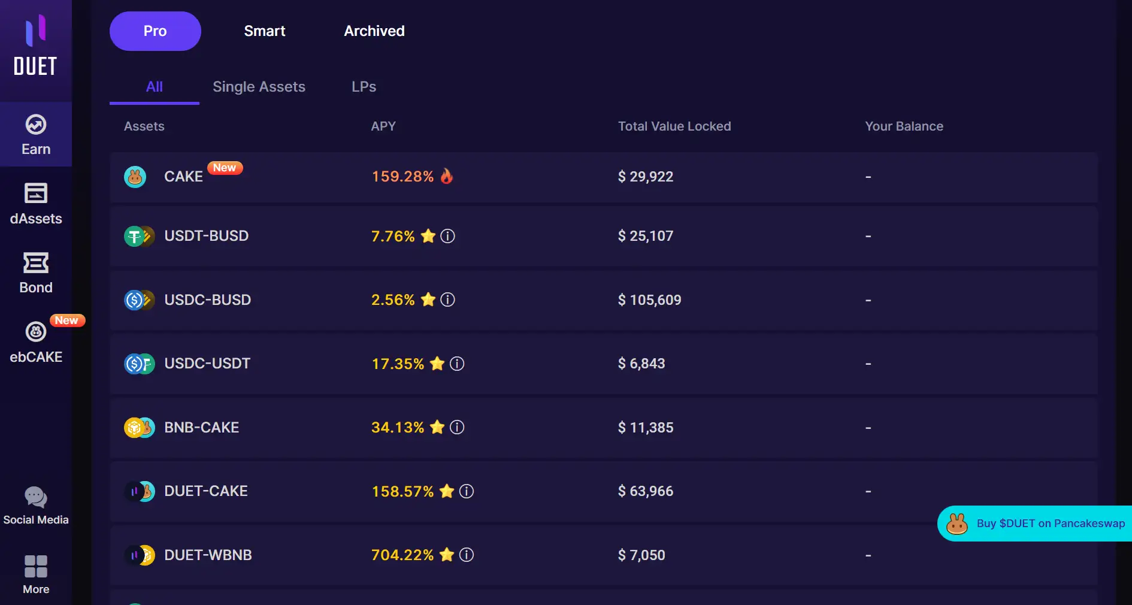Image resolution: width=1132 pixels, height=605 pixels.
Task: Open the Earn section icon
Action: pyautogui.click(x=36, y=125)
